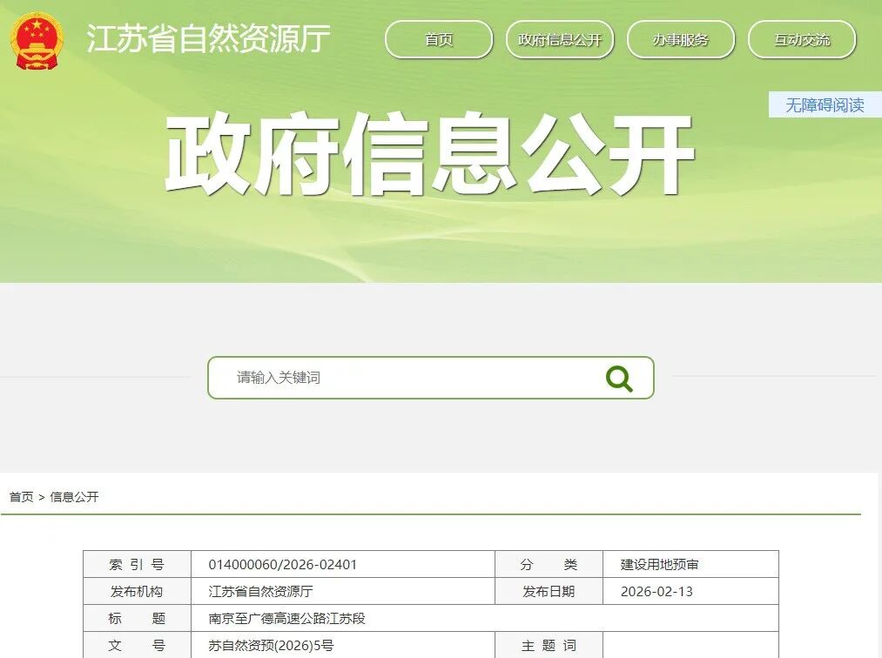This screenshot has width=882, height=658.
Task: Click the search magnifier icon
Action: [x=618, y=378]
